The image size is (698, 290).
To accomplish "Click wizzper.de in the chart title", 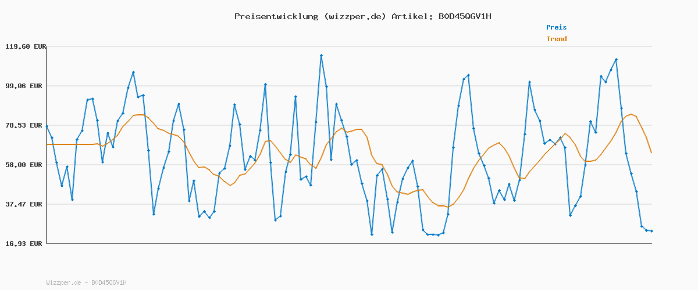I will [352, 16].
